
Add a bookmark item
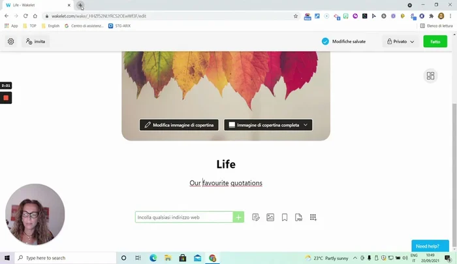285,218
